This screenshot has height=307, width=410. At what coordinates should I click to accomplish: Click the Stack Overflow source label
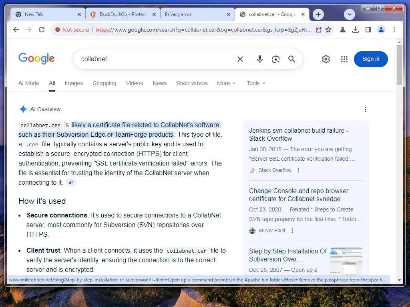coord(275,170)
